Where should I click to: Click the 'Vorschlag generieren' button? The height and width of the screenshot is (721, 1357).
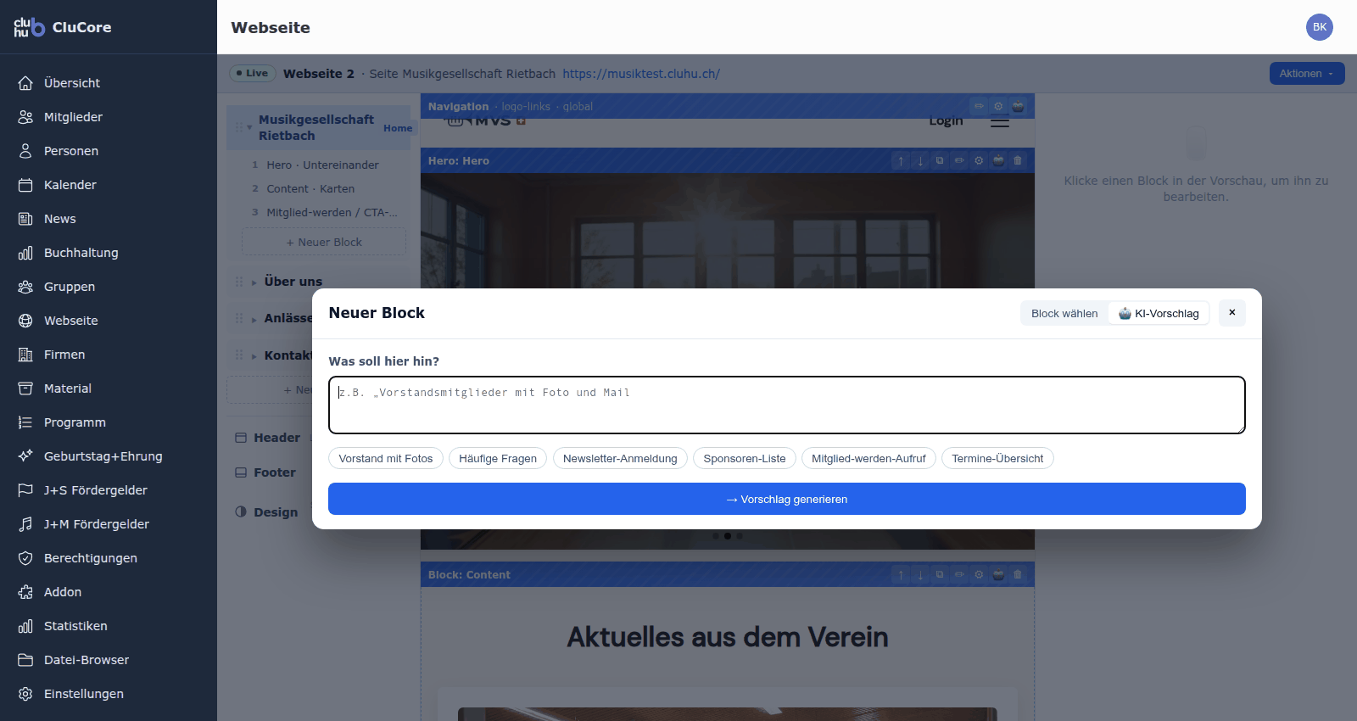click(787, 499)
